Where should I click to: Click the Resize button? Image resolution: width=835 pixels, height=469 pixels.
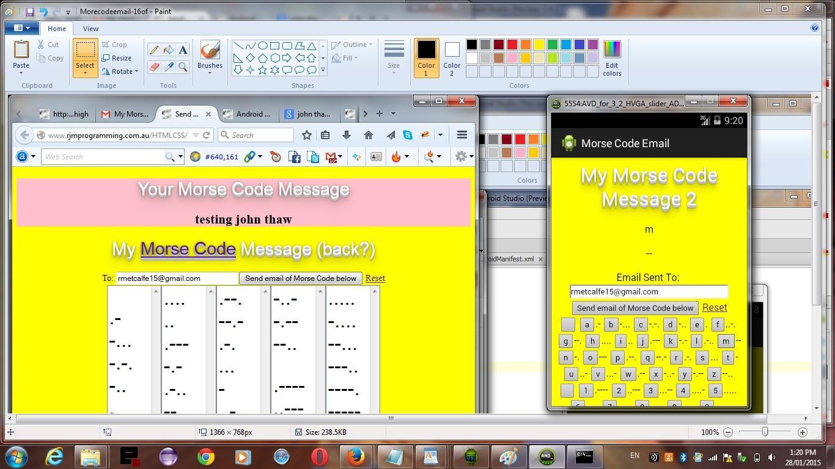click(116, 58)
